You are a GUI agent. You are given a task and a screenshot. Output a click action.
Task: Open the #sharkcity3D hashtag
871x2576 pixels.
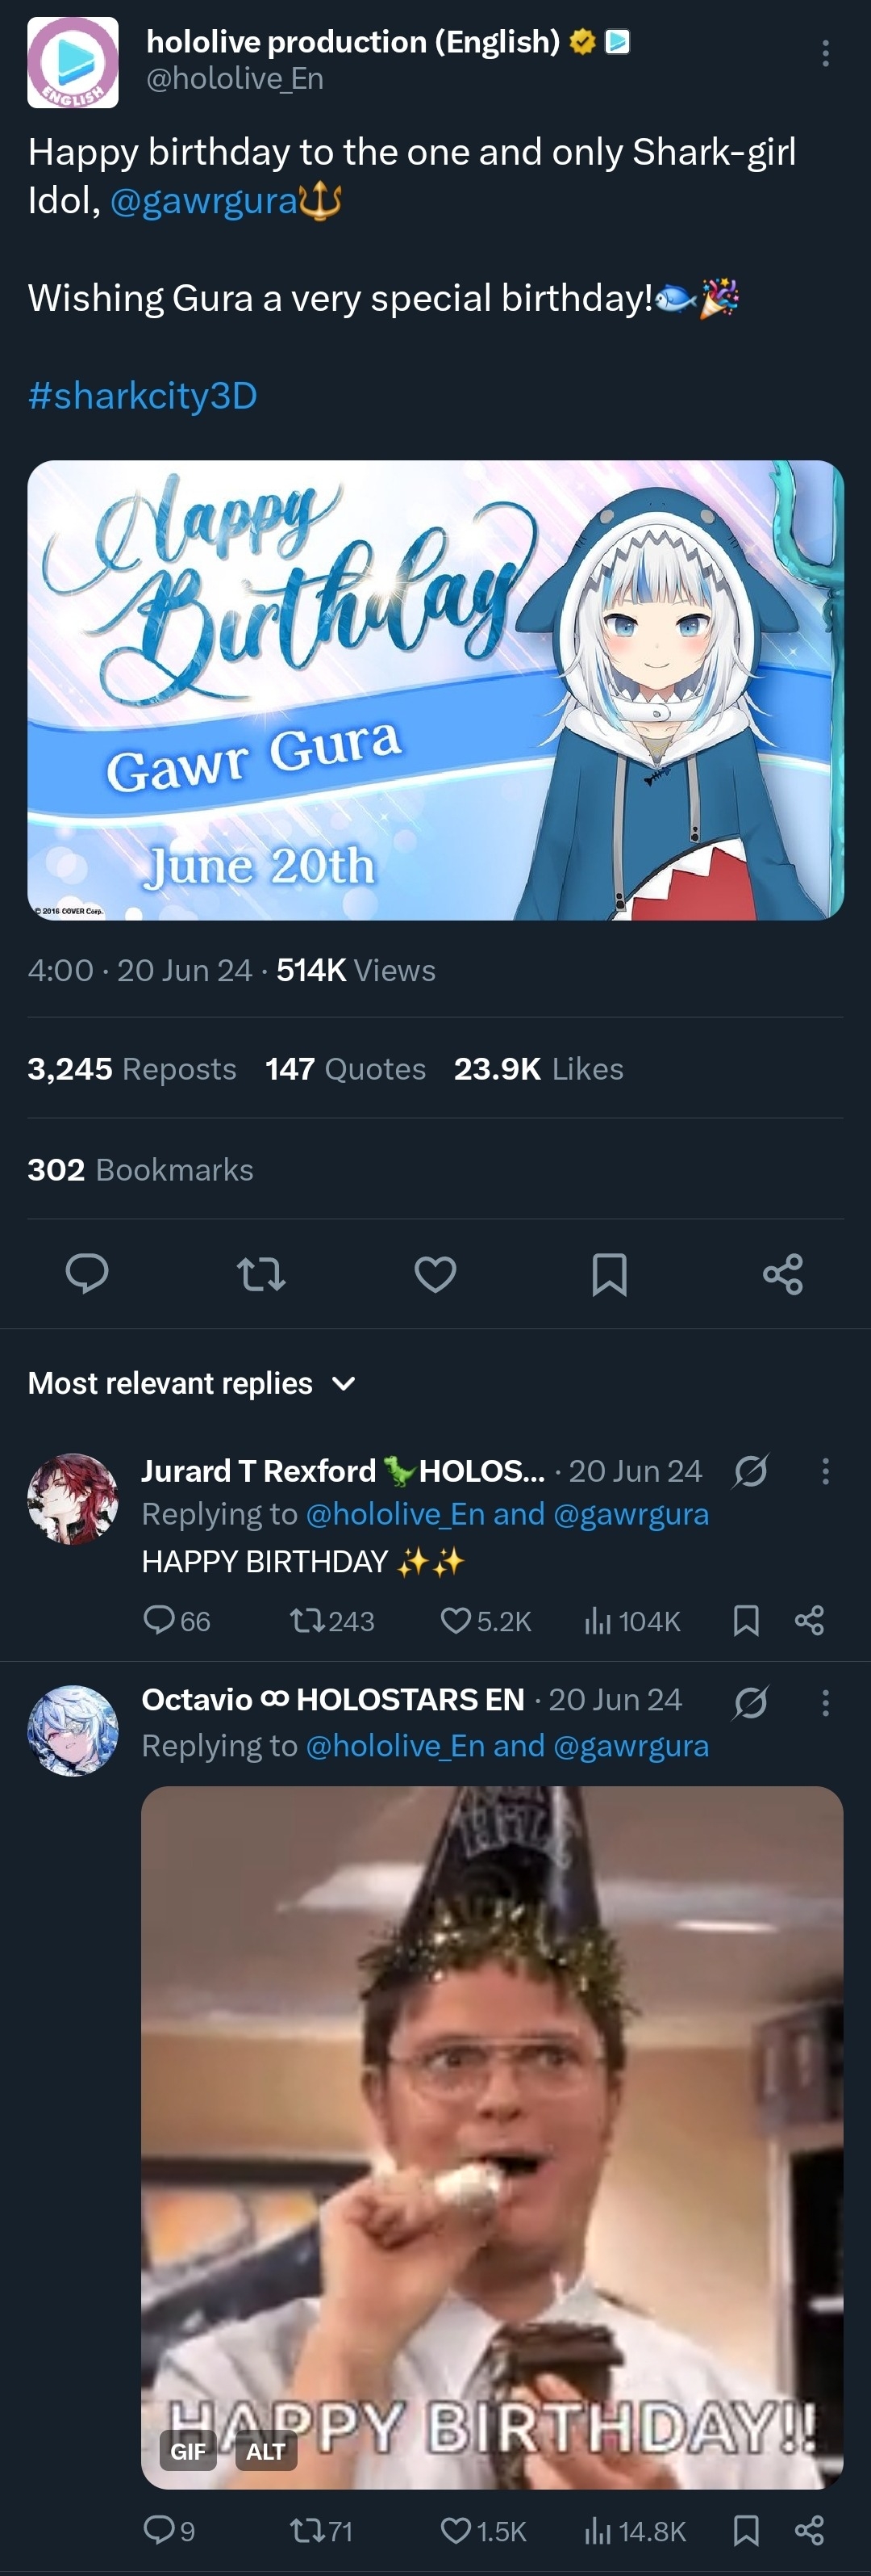tap(143, 396)
